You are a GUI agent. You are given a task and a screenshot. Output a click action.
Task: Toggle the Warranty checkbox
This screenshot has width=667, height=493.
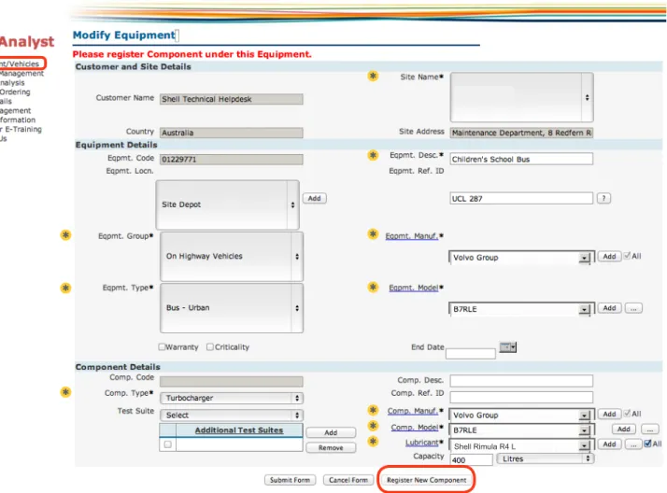click(162, 346)
